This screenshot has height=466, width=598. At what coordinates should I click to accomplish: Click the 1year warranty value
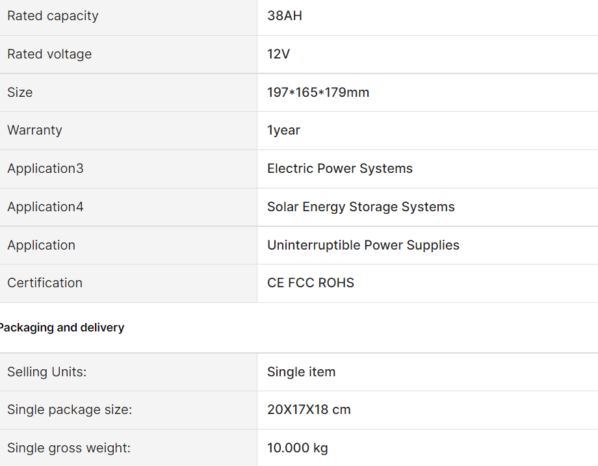coord(283,131)
